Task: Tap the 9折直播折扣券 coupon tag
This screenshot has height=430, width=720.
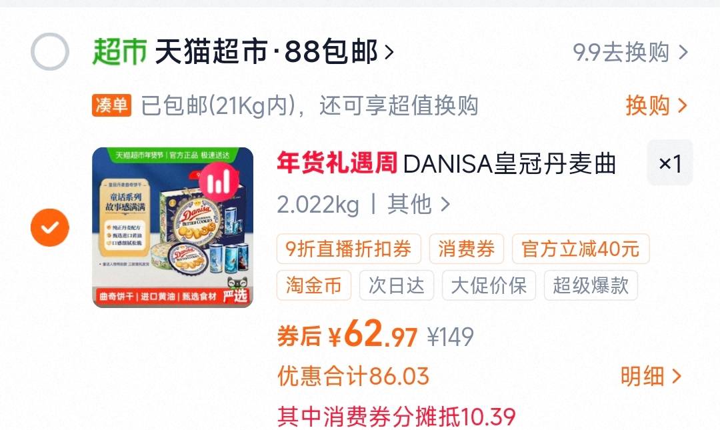Action: [349, 249]
